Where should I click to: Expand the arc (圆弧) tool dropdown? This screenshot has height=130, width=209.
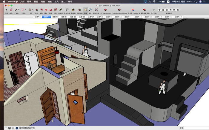[26, 10]
